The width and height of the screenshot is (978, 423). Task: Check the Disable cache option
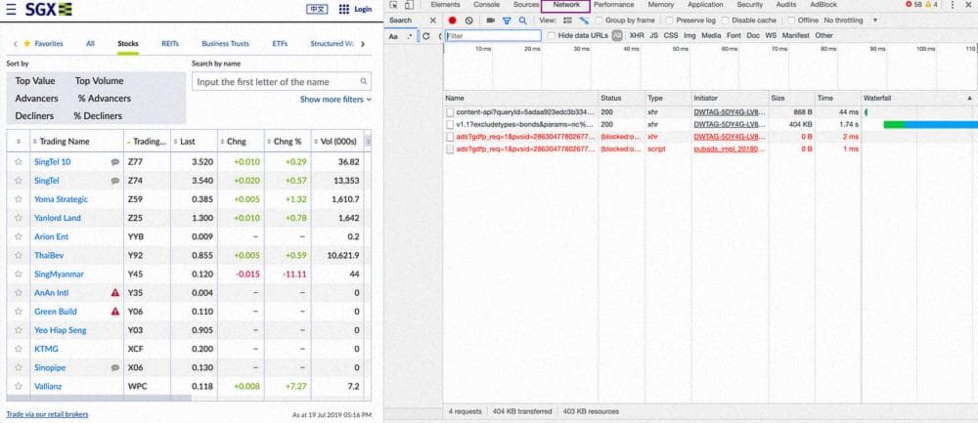(726, 21)
